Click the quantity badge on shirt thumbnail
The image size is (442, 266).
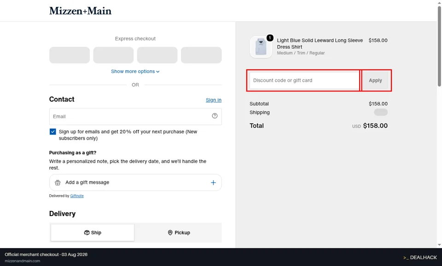pyautogui.click(x=270, y=38)
